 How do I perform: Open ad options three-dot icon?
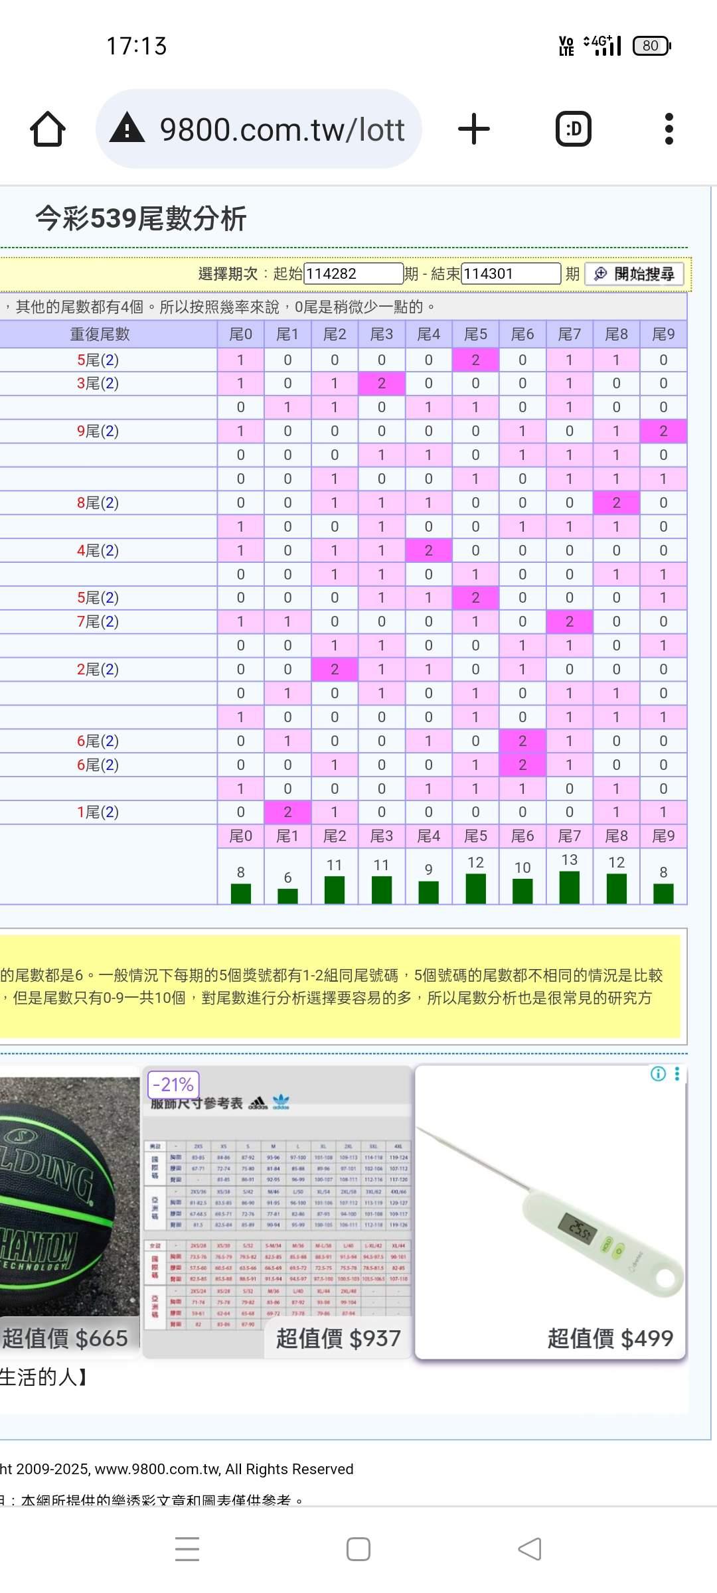coord(677,1074)
